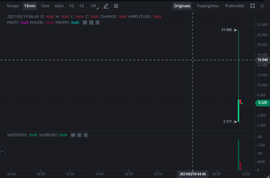Select the 15min timeframe

30,6
